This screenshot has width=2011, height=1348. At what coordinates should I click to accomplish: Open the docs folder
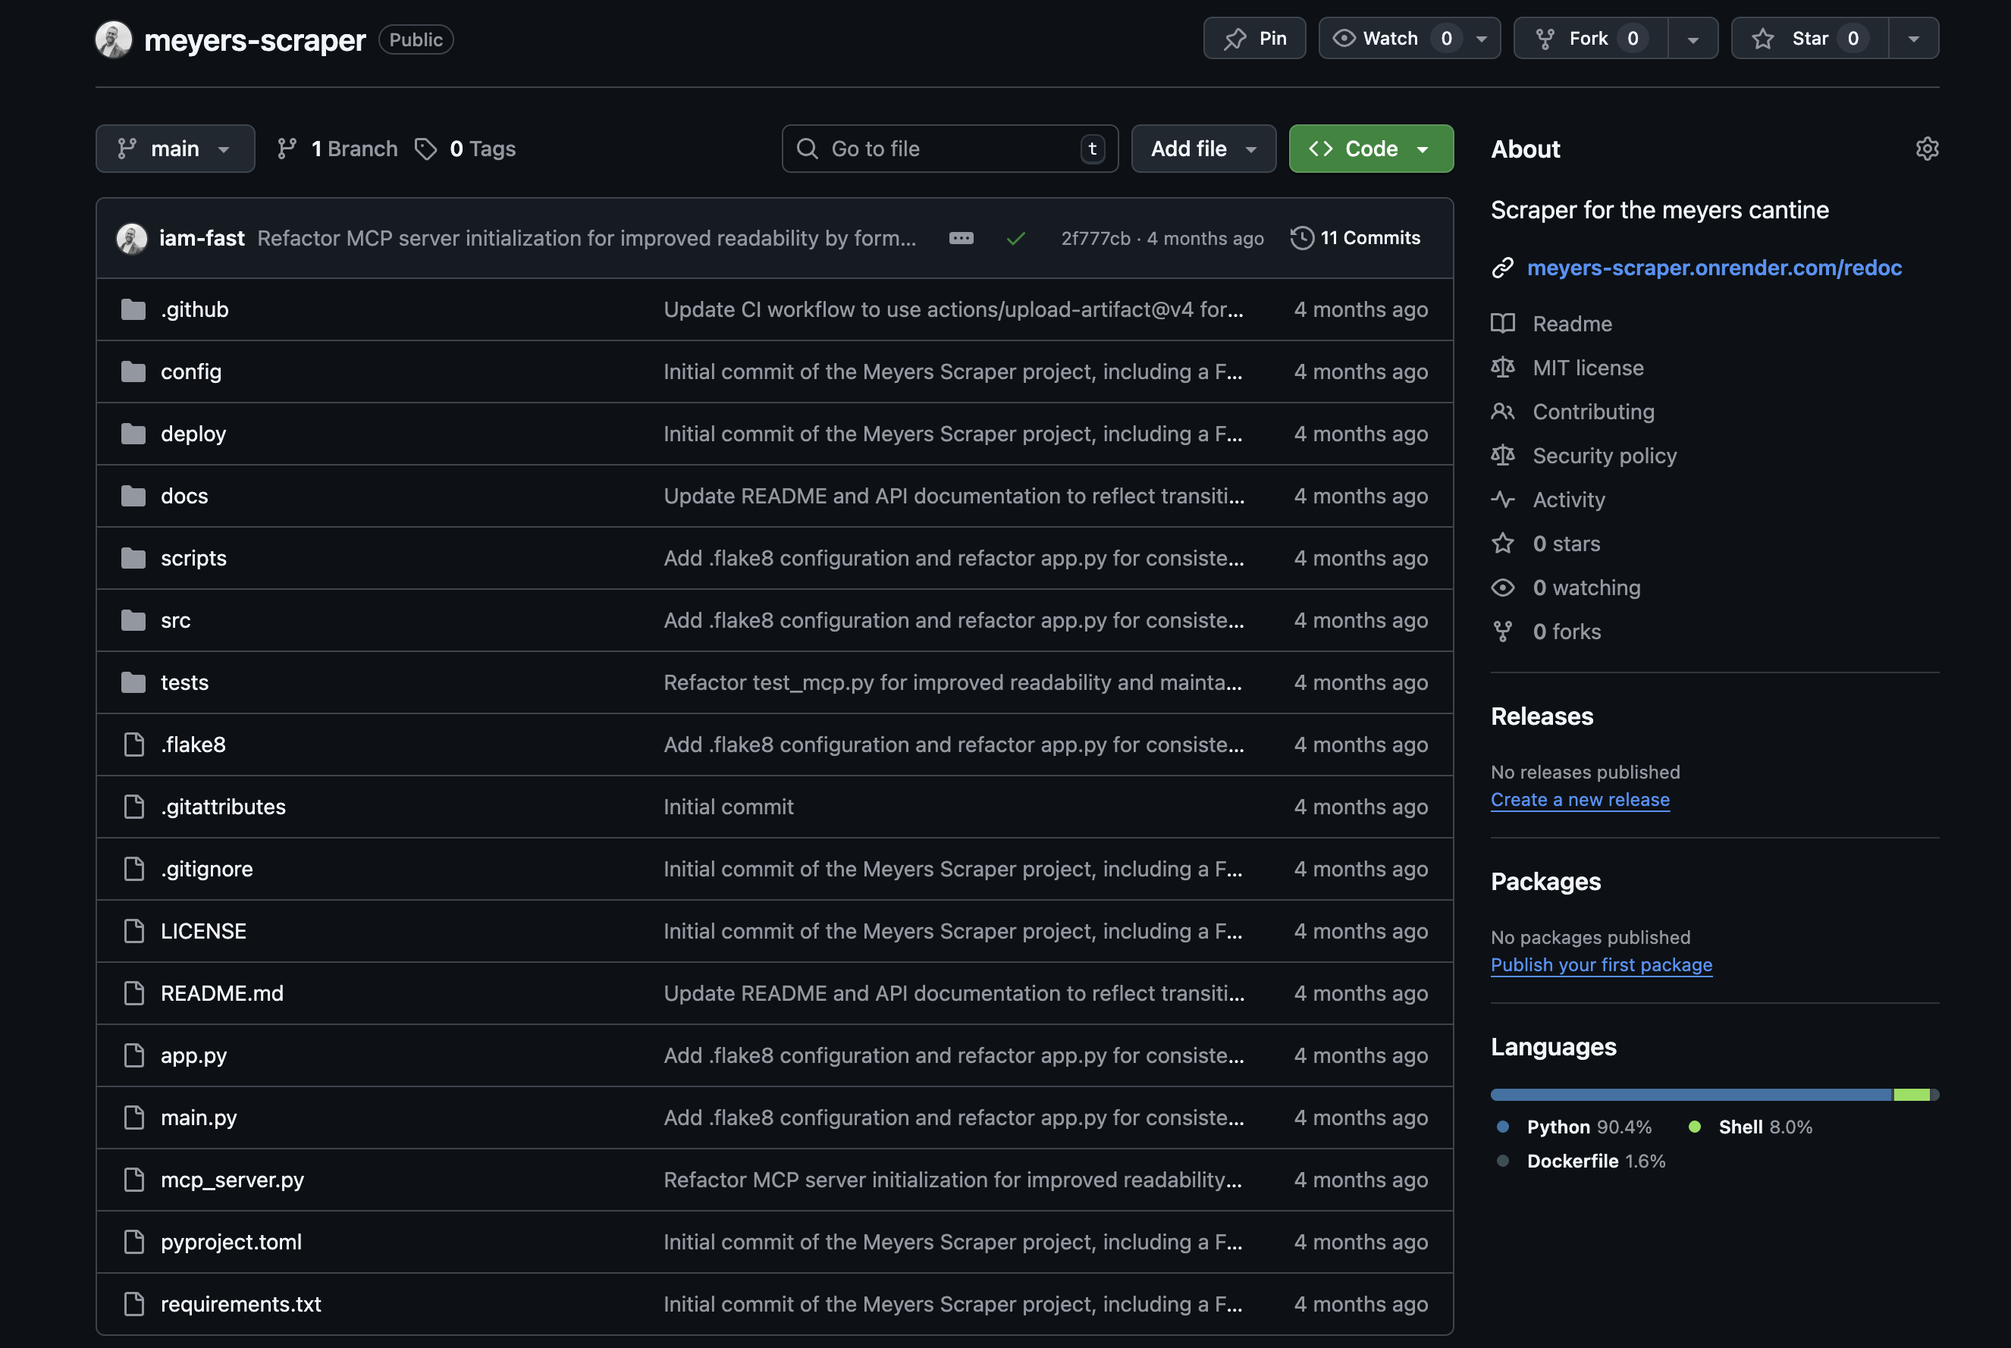185,495
